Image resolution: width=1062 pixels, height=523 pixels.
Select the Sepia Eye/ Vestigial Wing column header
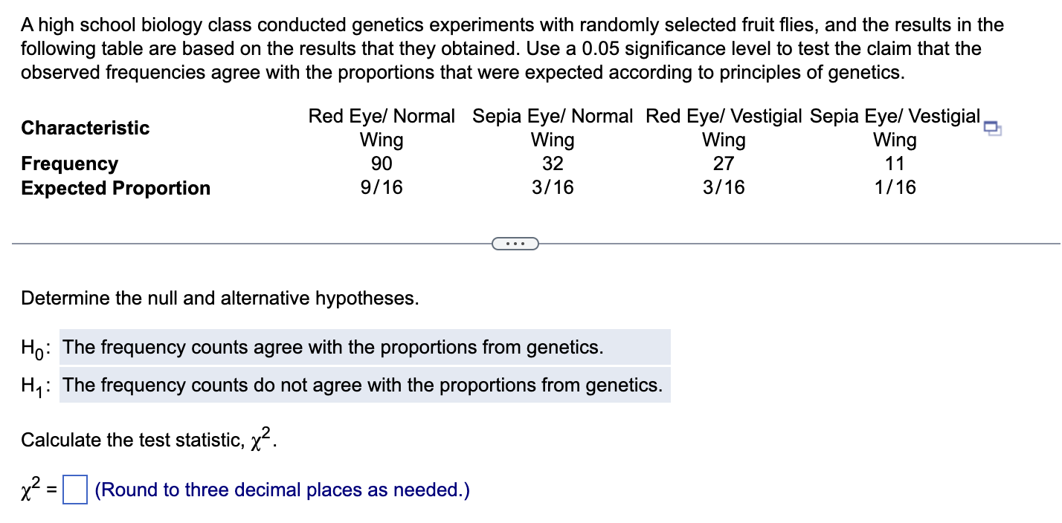[895, 128]
